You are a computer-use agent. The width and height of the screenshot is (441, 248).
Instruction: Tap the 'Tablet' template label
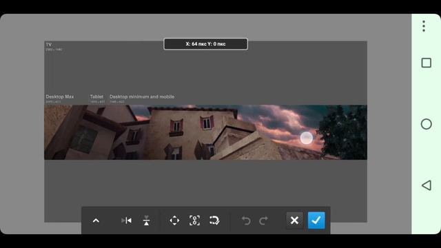pos(96,96)
